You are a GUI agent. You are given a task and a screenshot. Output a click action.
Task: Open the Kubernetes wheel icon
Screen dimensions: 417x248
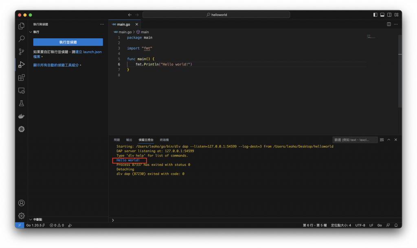click(22, 129)
